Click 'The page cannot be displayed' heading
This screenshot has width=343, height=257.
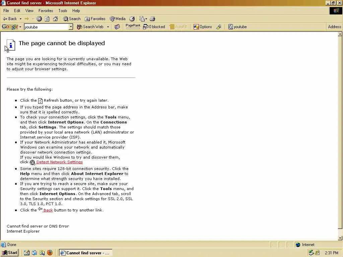62,43
